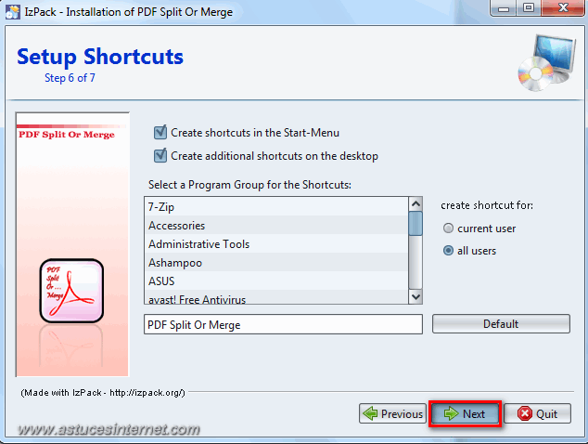Minimize the installer window
The width and height of the screenshot is (588, 444).
[x=504, y=7]
